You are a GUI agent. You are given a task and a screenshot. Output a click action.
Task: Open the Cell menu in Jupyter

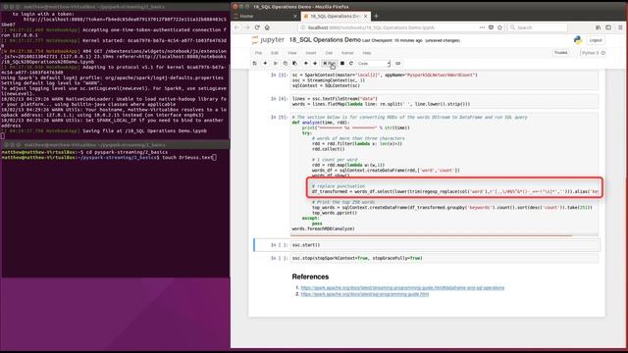pyautogui.click(x=329, y=53)
